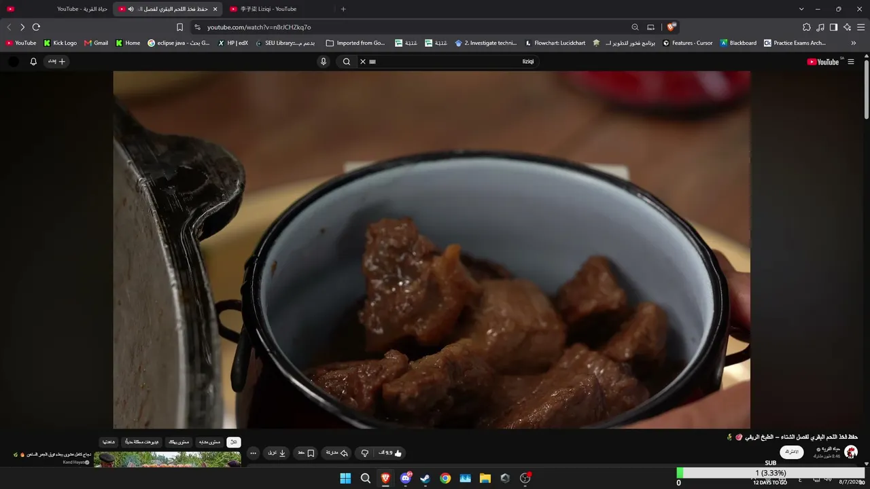The image size is (870, 489).
Task: Switch to the "Liziqi - YouTube" tab
Action: [x=280, y=9]
